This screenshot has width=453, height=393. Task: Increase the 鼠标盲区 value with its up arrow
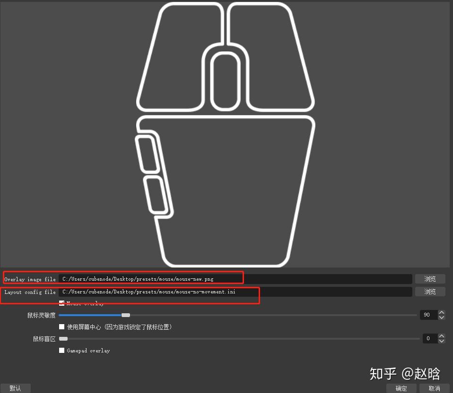tap(441, 336)
